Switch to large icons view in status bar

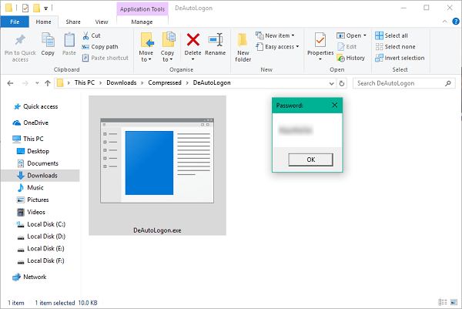pos(454,302)
